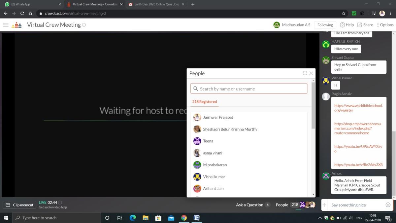Open the shop.empoweredconsumerism.com link
This screenshot has width=396, height=223.
(357, 128)
